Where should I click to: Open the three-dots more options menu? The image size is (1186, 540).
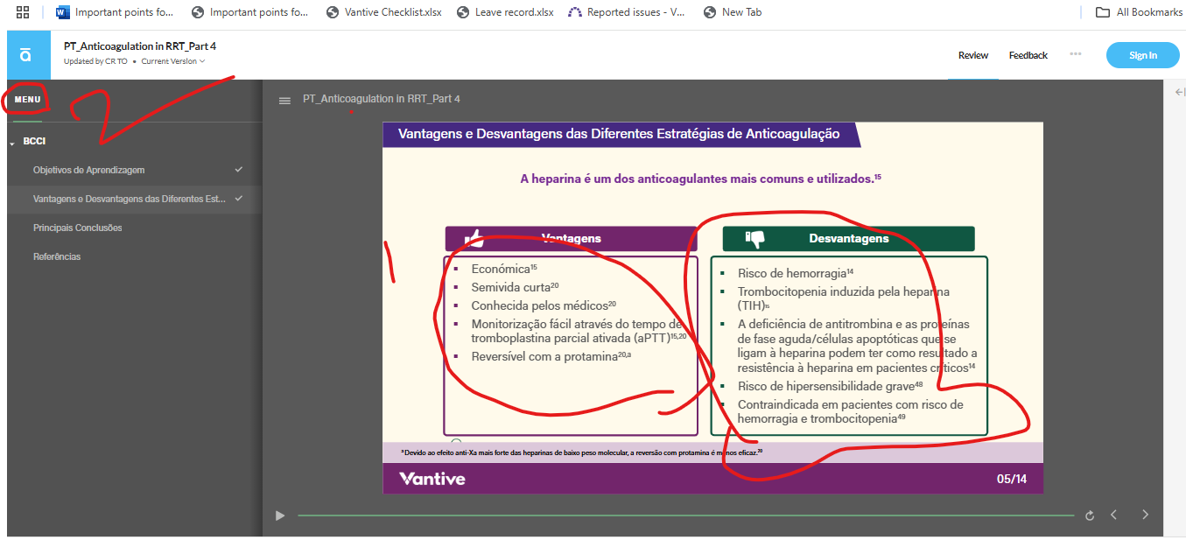tap(1076, 54)
